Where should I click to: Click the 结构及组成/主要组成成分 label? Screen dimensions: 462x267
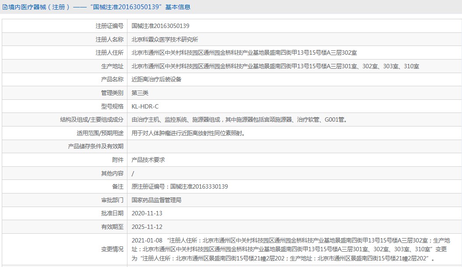pos(92,120)
